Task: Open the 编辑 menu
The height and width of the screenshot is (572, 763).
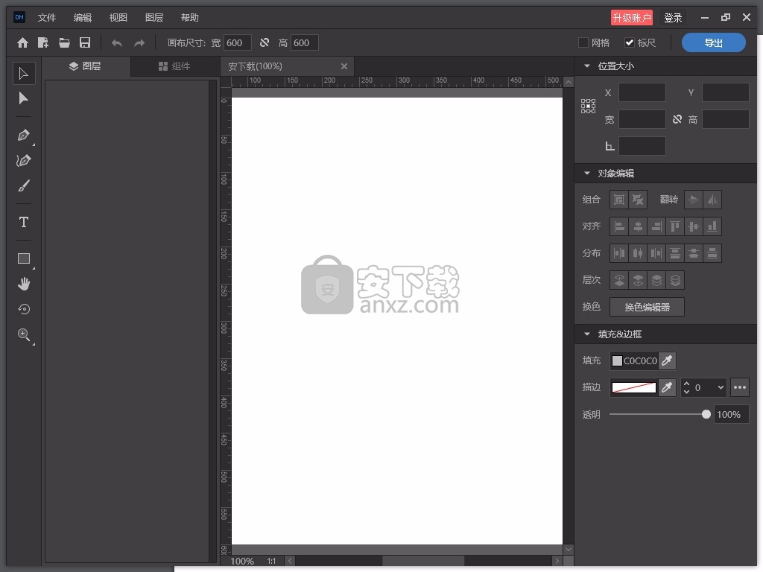Action: tap(83, 18)
